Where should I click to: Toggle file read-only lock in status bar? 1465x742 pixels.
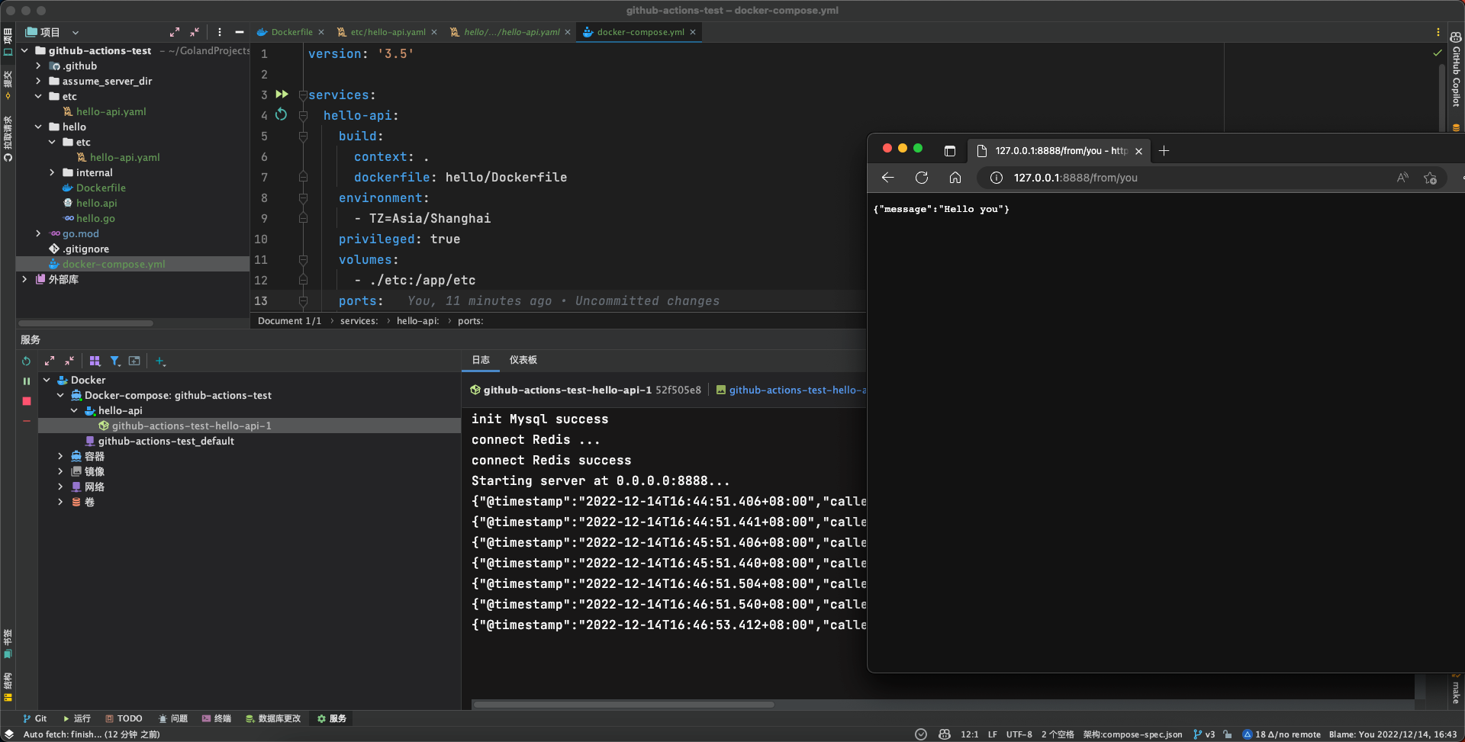click(1227, 734)
